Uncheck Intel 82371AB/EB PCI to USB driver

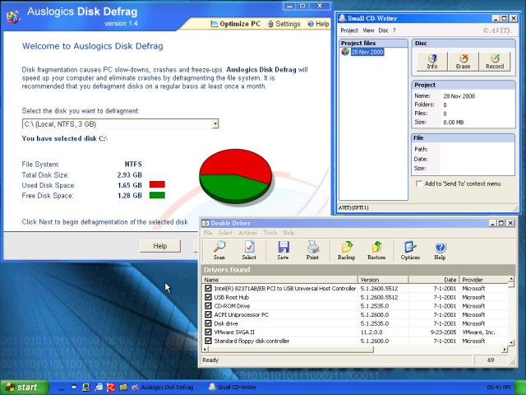208,288
